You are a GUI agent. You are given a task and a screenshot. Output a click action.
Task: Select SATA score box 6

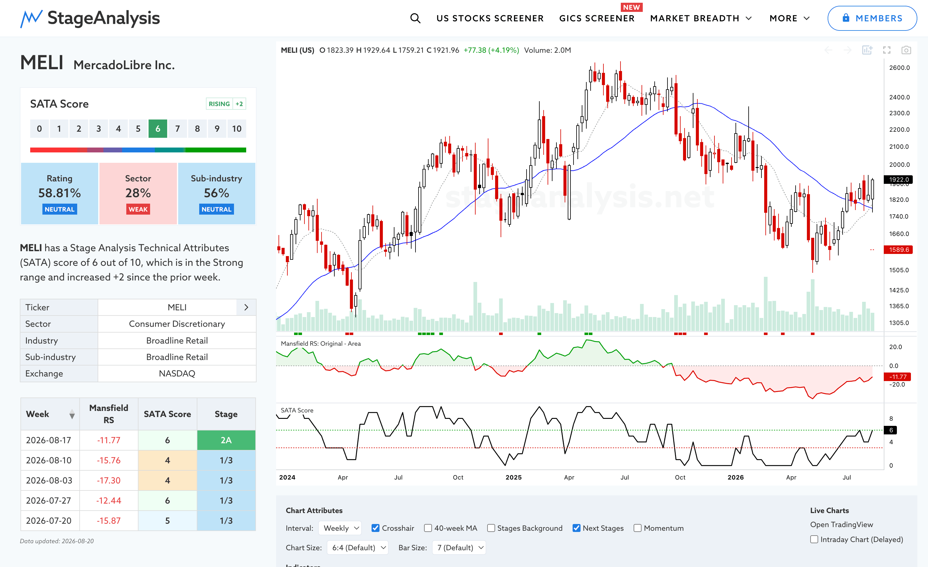tap(158, 129)
